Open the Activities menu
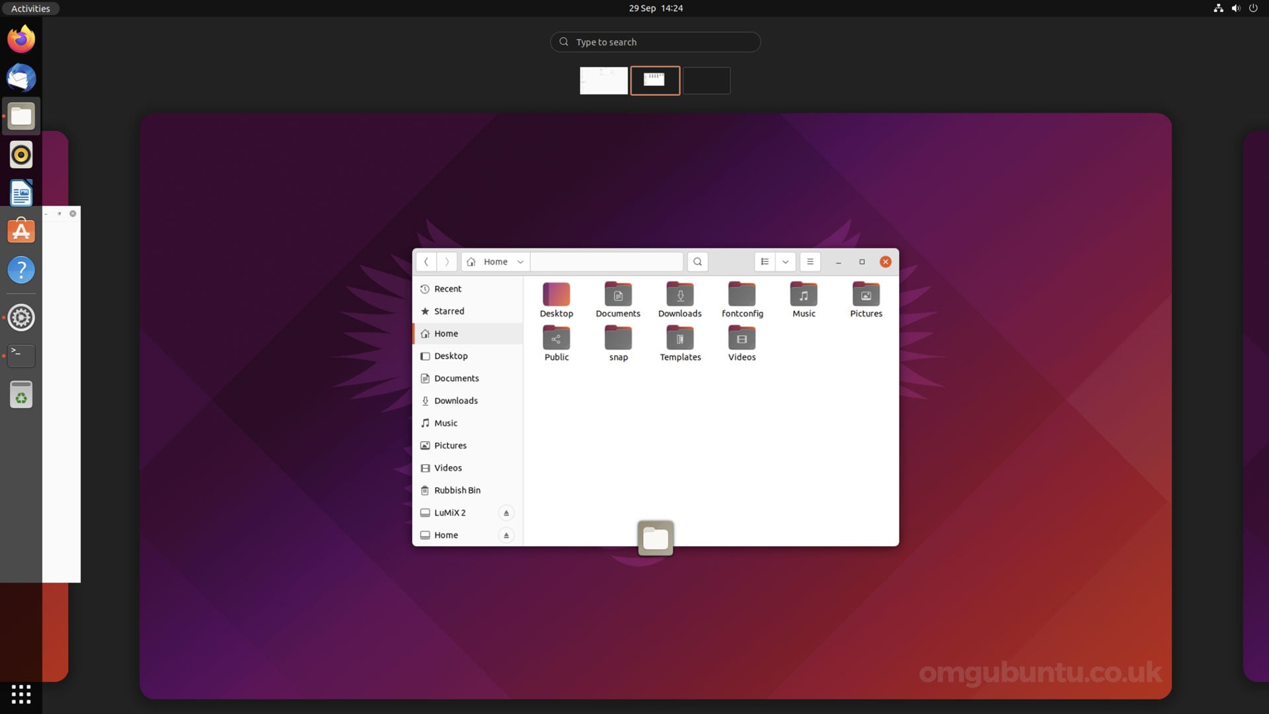This screenshot has height=714, width=1269. (30, 9)
